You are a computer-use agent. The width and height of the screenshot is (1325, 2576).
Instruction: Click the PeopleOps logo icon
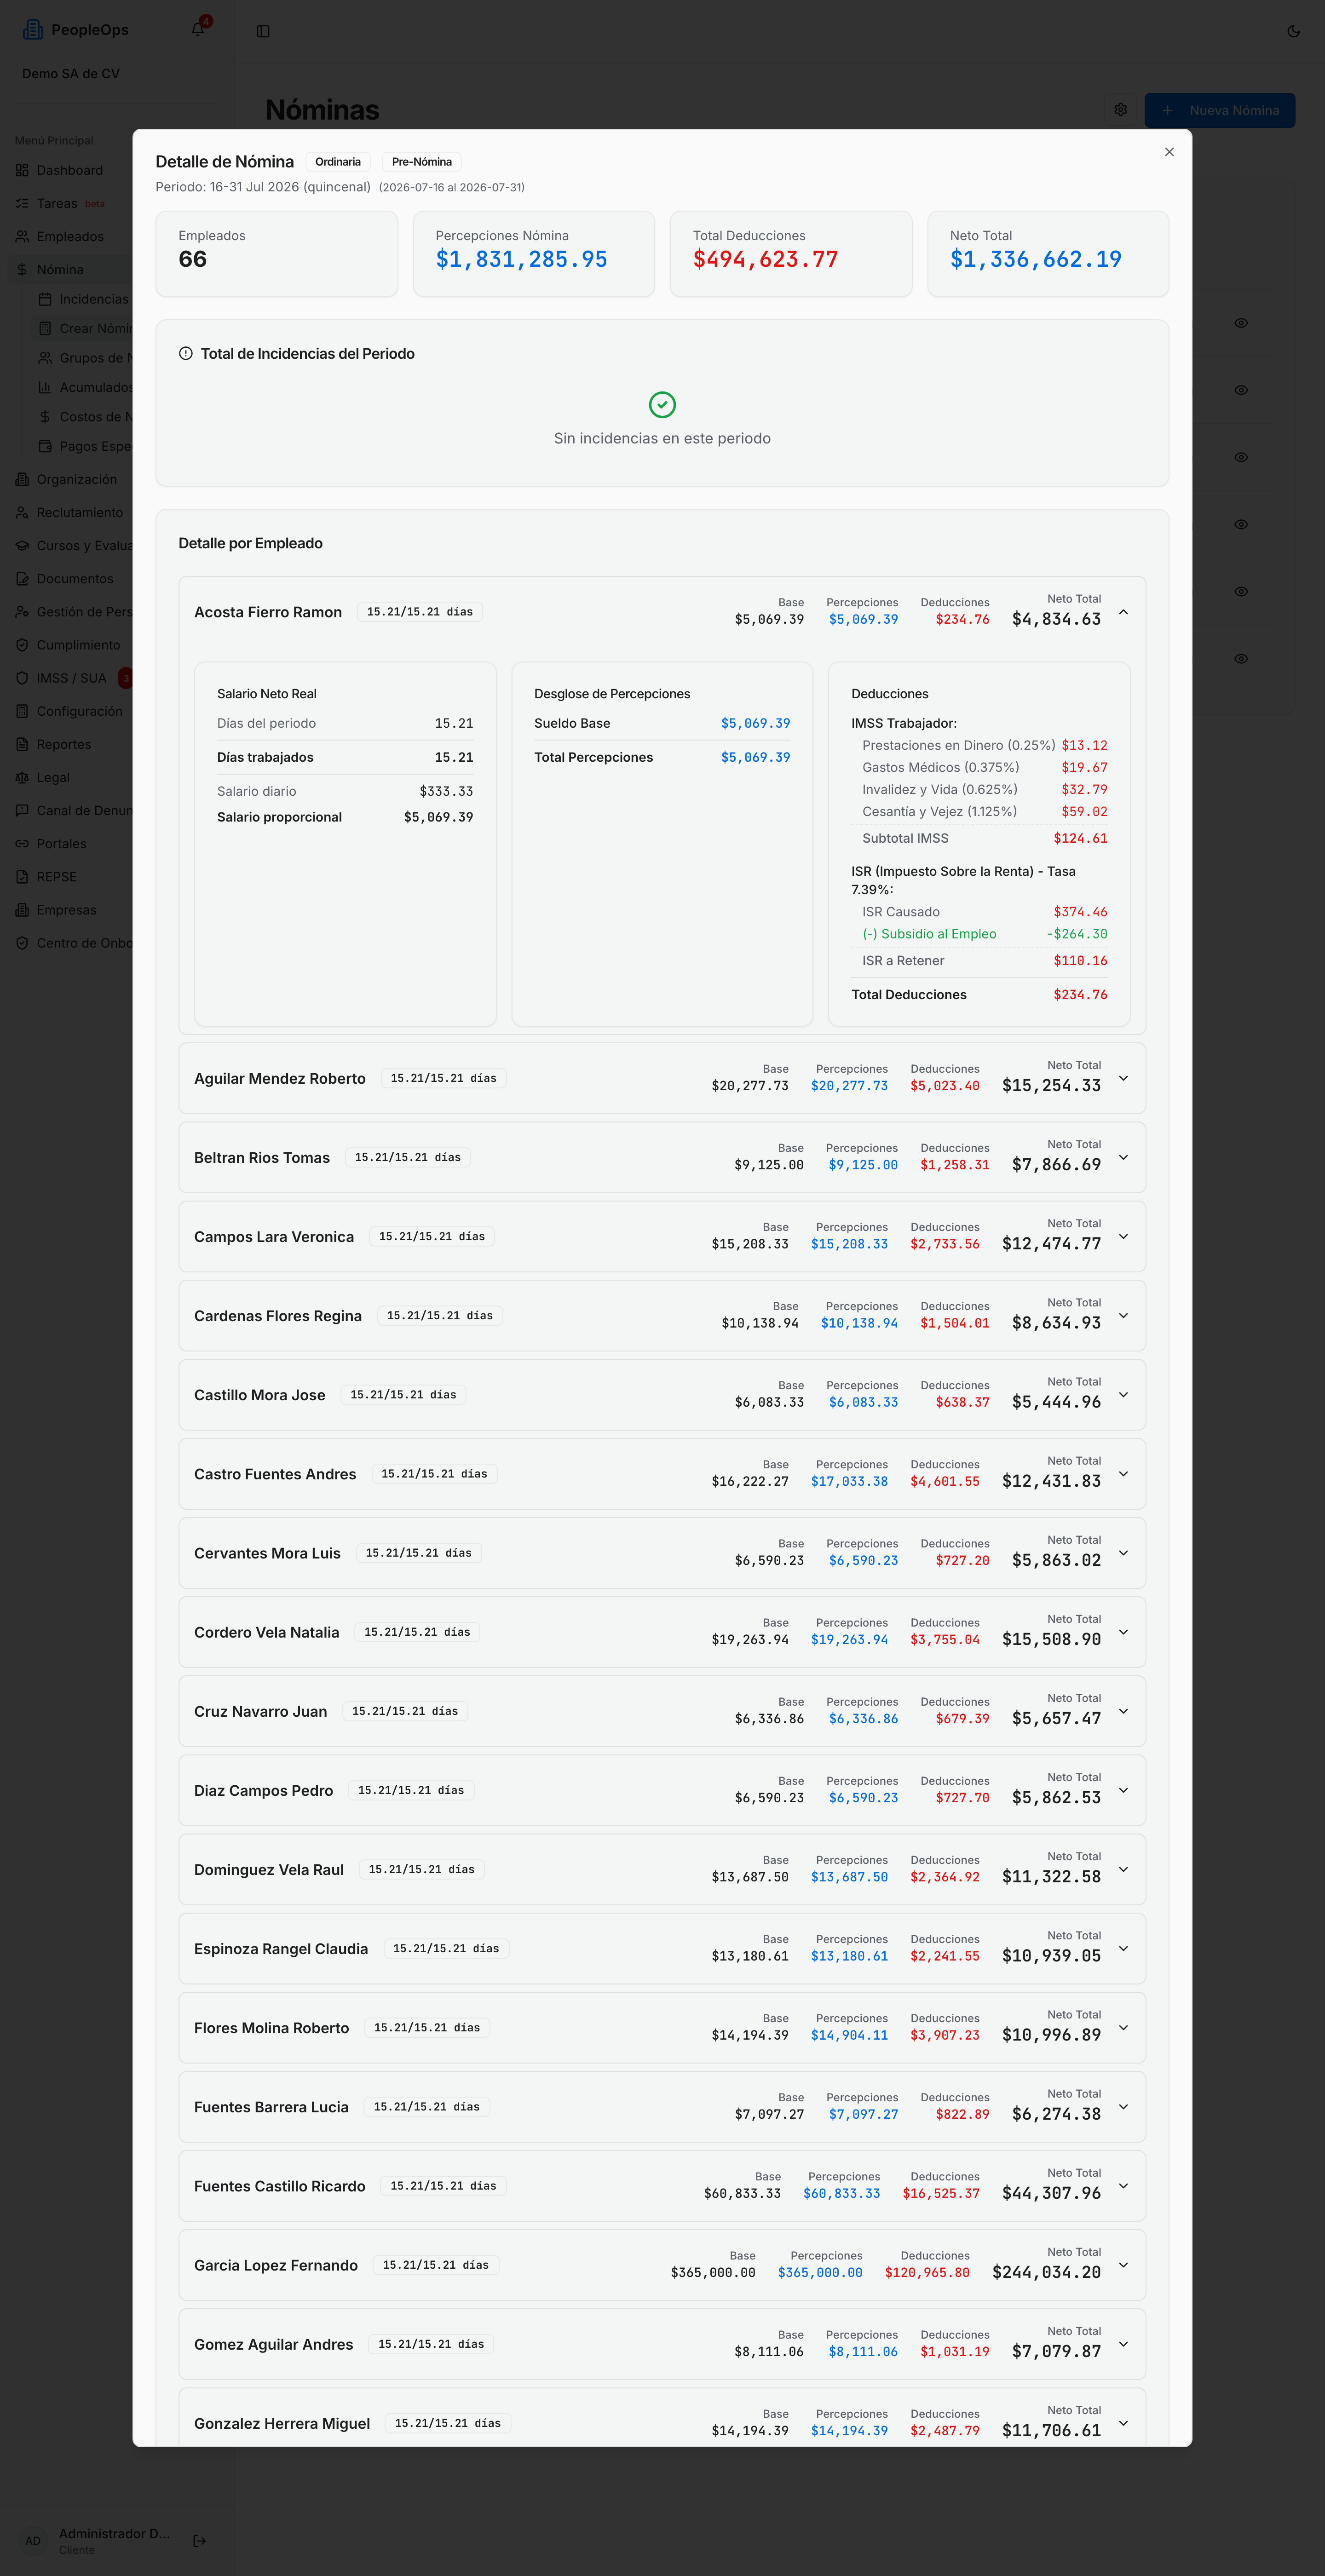(33, 30)
